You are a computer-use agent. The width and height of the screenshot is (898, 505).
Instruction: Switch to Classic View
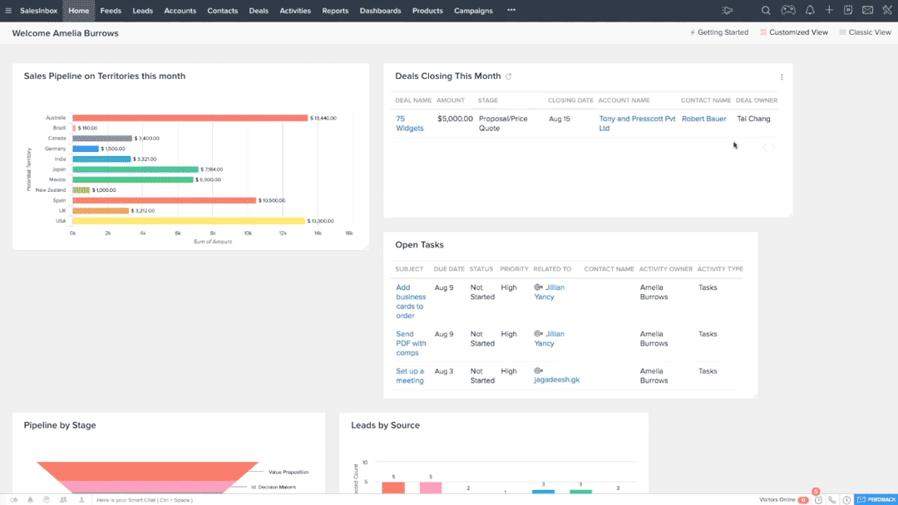tap(865, 32)
